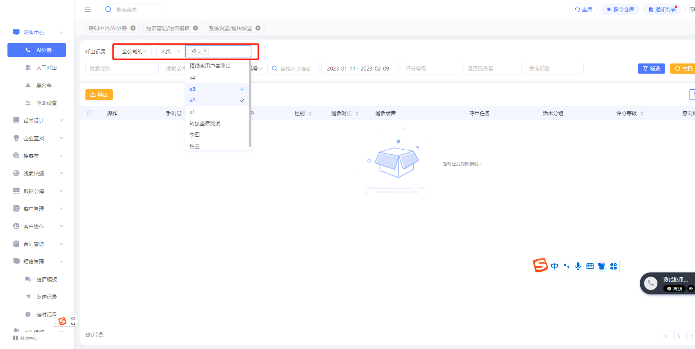Click the dropdown list scrollbar
Image resolution: width=695 pixels, height=349 pixels.
(250, 103)
